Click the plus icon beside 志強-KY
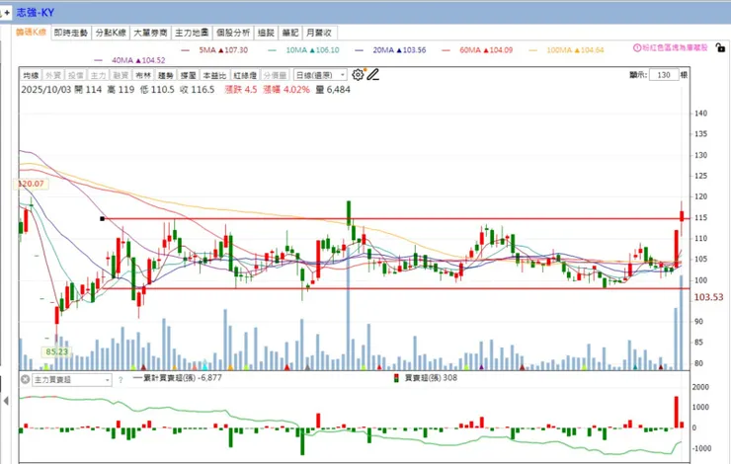 (x=7, y=13)
